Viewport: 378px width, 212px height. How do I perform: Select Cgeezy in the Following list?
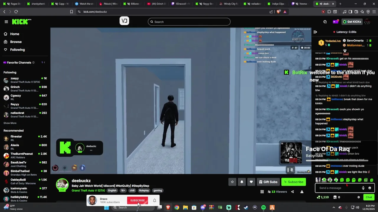tap(25, 97)
